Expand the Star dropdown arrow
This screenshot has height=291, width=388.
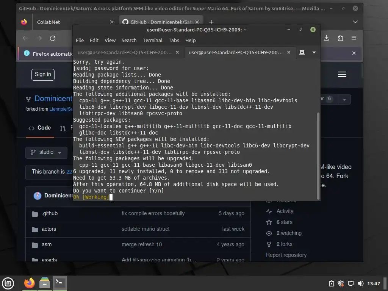(x=344, y=100)
